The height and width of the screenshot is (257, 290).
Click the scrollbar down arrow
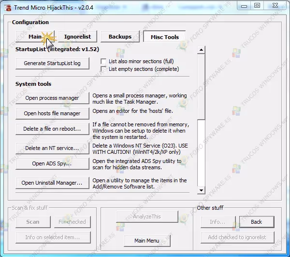click(x=201, y=190)
